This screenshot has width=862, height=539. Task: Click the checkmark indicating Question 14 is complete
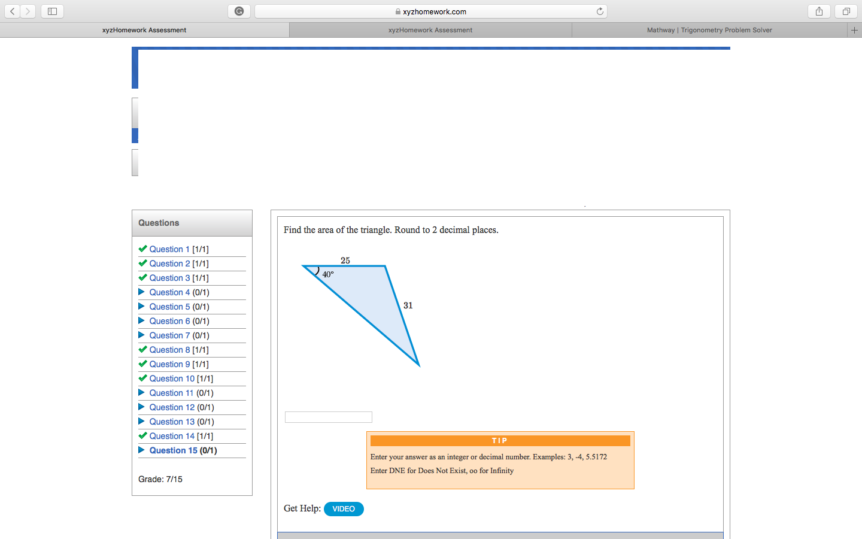click(142, 435)
